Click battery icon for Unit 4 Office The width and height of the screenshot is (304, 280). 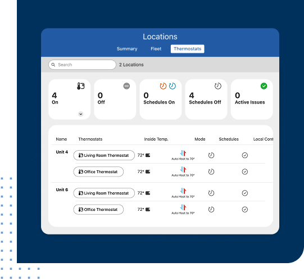tap(148, 171)
